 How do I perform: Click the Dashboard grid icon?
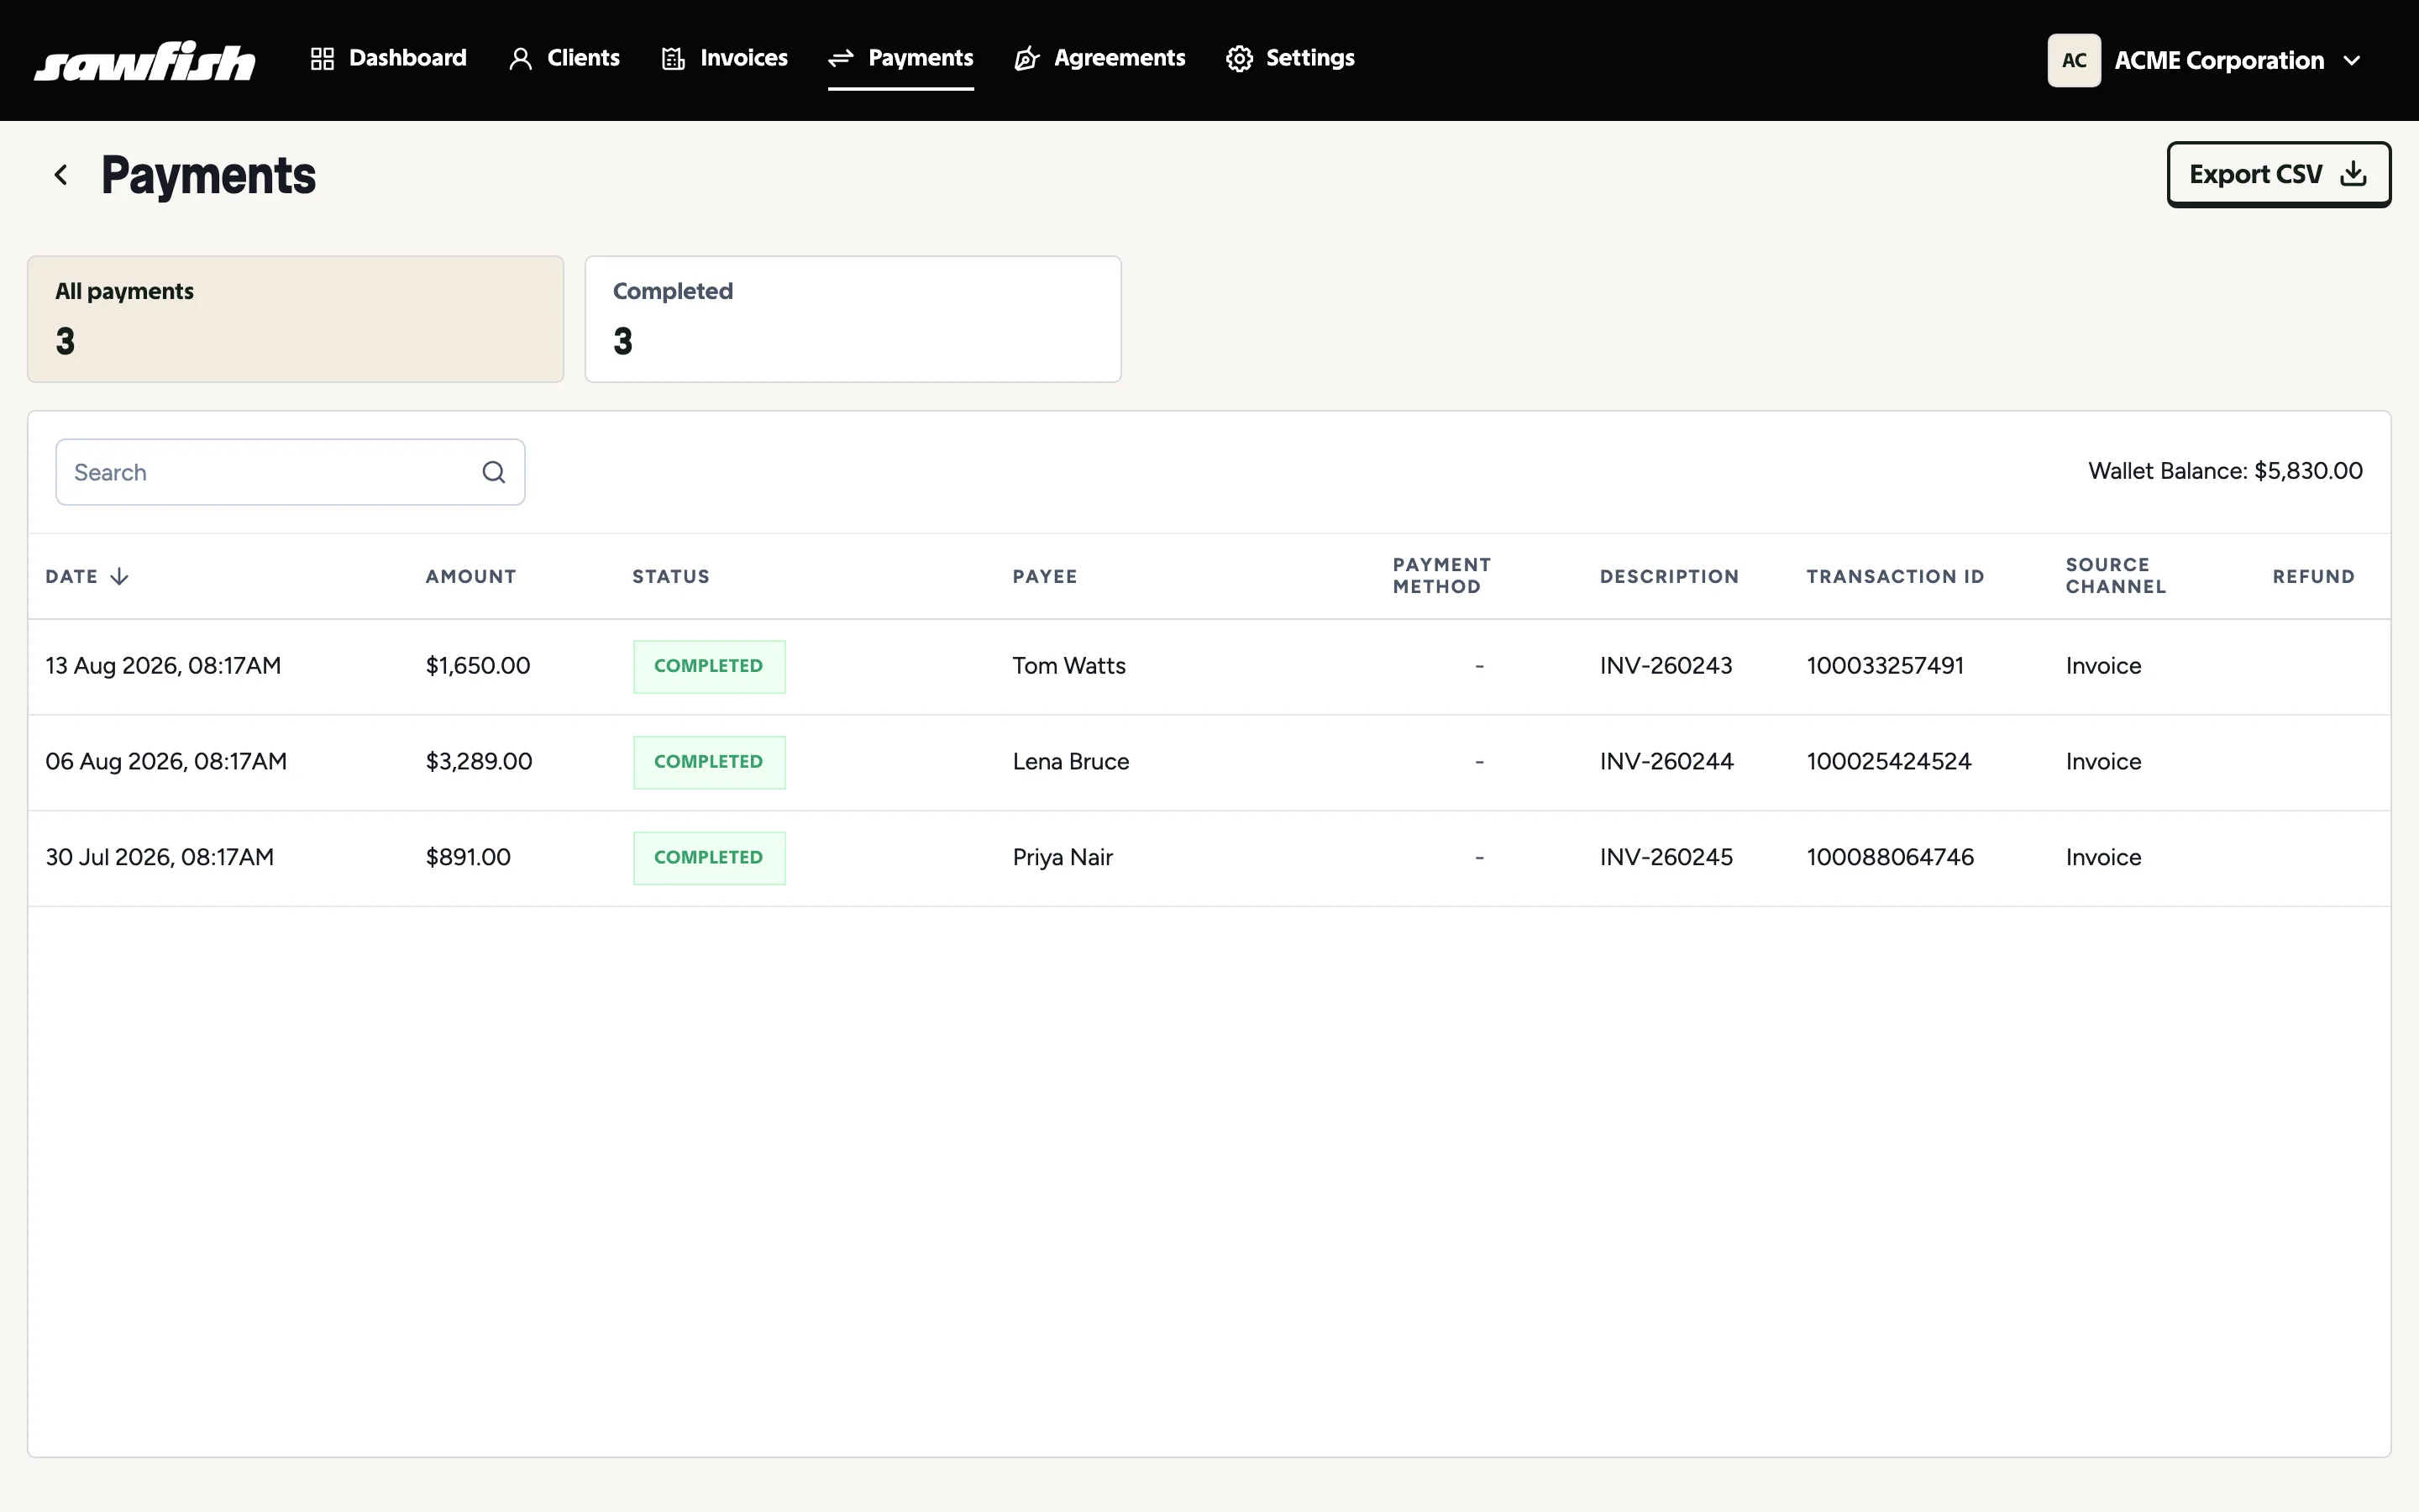pyautogui.click(x=322, y=59)
